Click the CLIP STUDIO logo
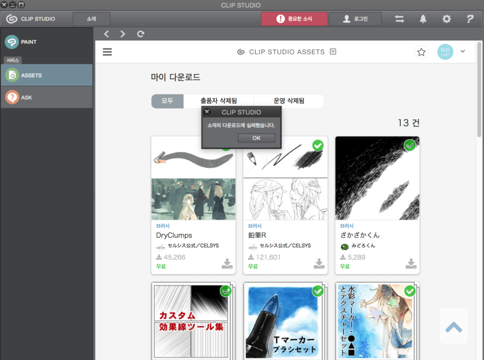The height and width of the screenshot is (360, 484). point(31,19)
